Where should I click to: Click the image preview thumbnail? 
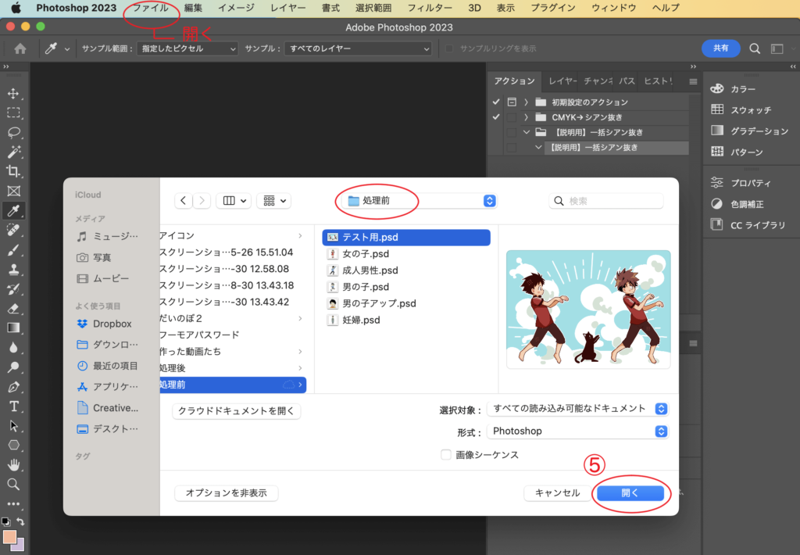click(x=588, y=310)
